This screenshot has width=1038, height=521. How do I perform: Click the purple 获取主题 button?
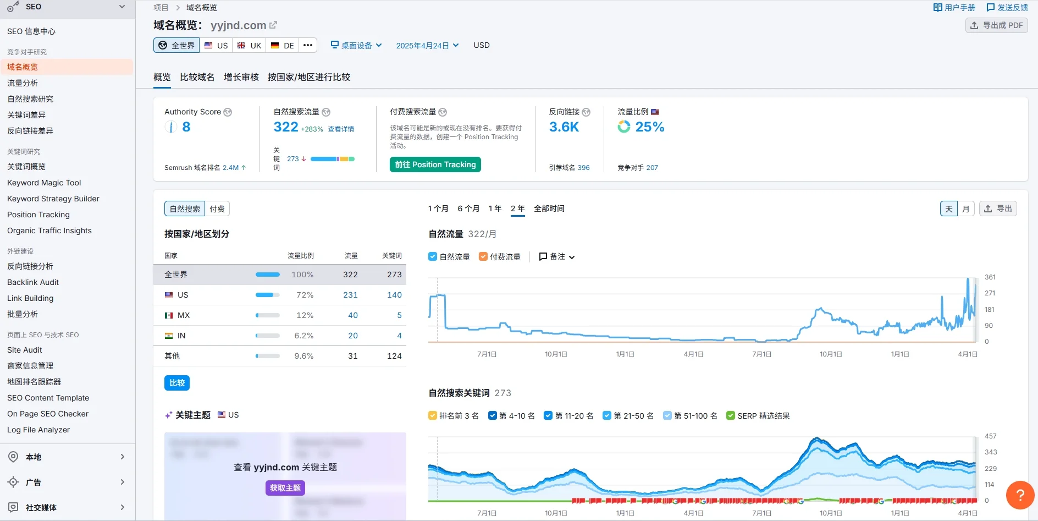click(285, 488)
